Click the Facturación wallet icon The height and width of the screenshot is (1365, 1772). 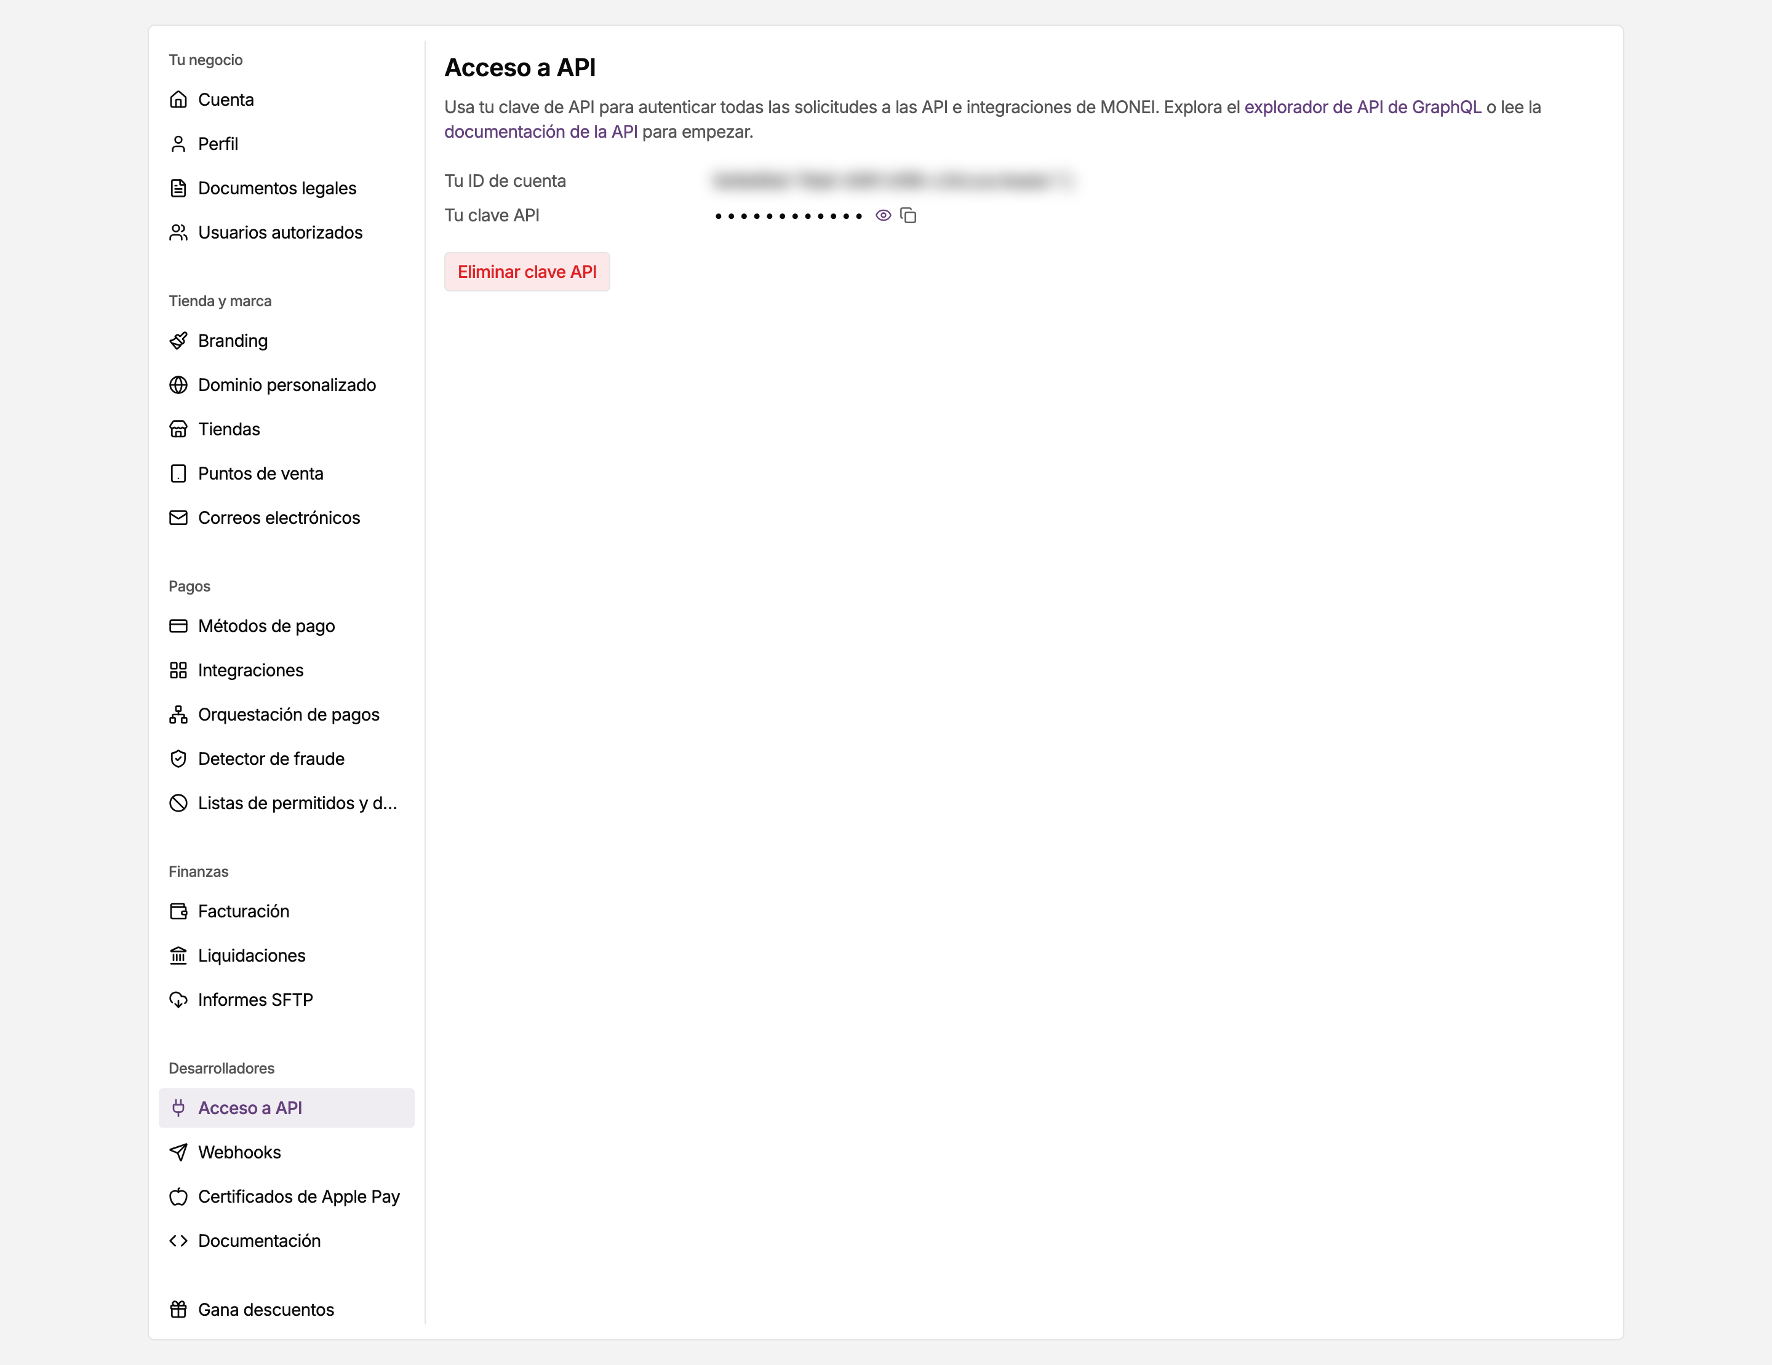(178, 911)
